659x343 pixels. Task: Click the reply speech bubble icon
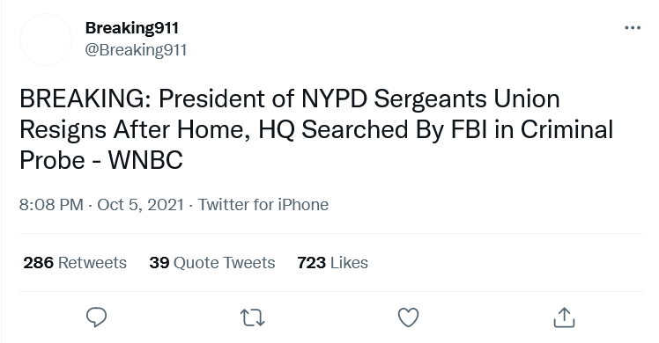tap(96, 317)
